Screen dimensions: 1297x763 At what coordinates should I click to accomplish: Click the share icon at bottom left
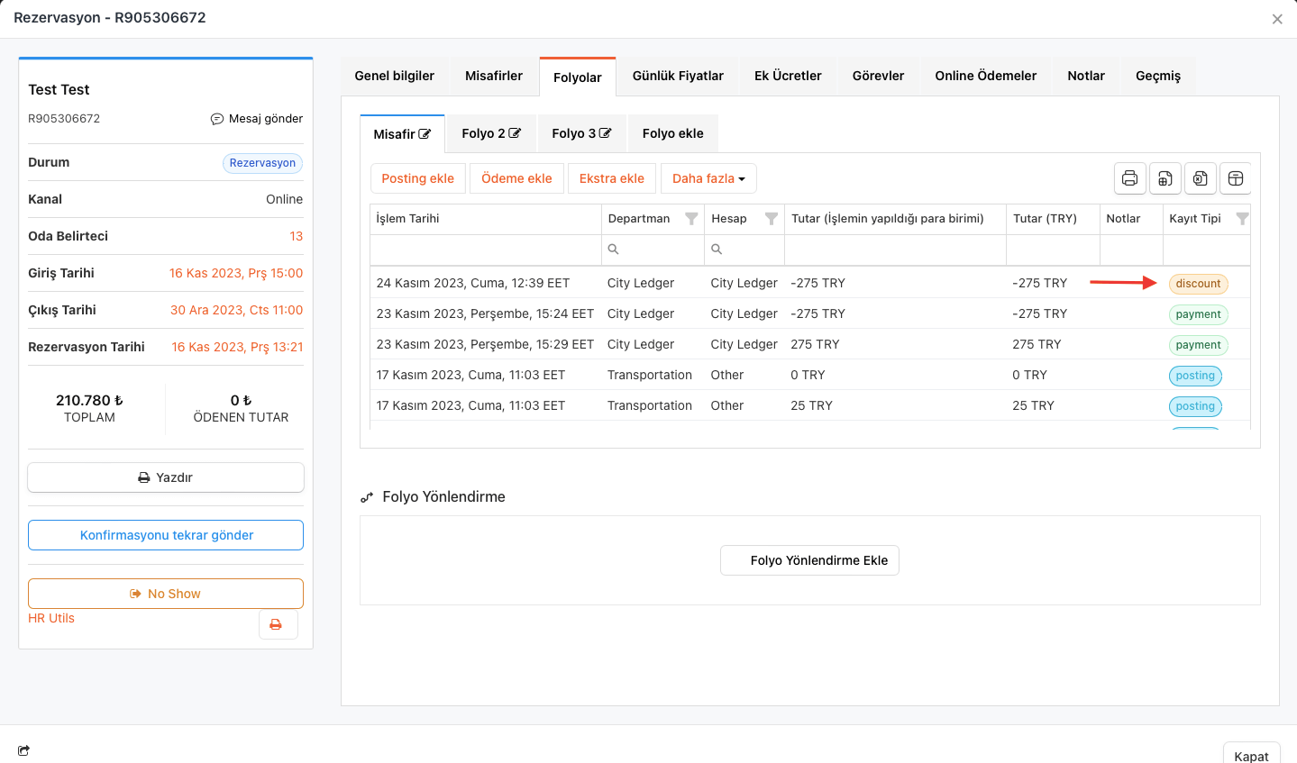pos(23,750)
